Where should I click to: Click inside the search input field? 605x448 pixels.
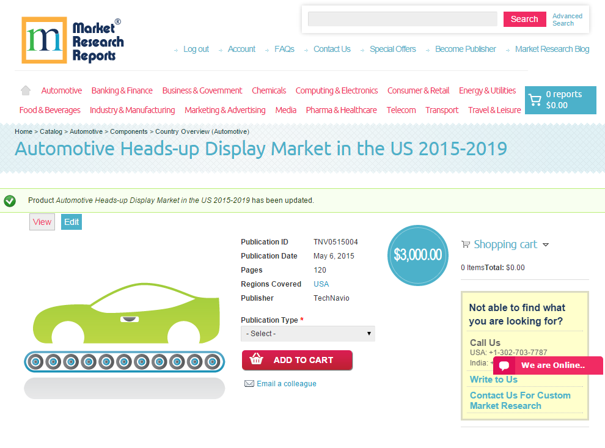click(x=402, y=19)
